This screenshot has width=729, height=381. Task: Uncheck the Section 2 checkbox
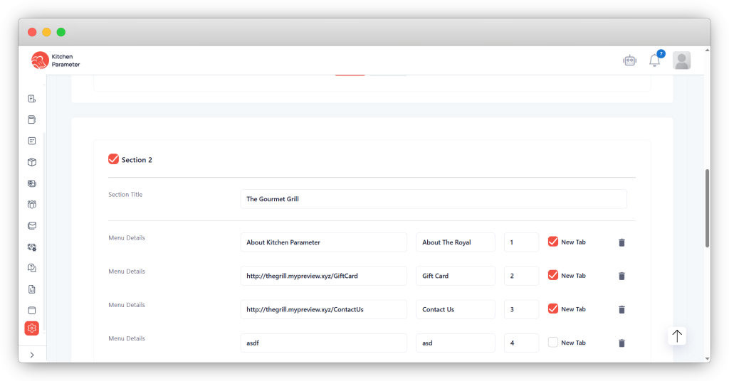click(113, 159)
